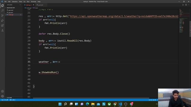Open the Extensions view
Image resolution: width=191 pixels, height=107 pixels.
click(2, 26)
